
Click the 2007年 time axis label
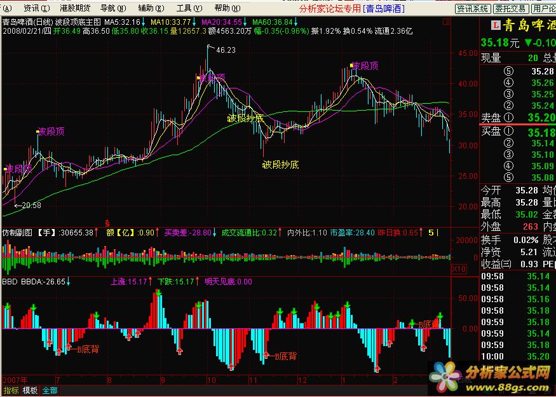click(x=15, y=380)
